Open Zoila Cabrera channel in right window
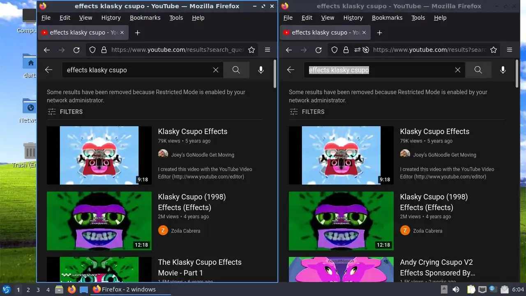This screenshot has width=526, height=296. [428, 231]
